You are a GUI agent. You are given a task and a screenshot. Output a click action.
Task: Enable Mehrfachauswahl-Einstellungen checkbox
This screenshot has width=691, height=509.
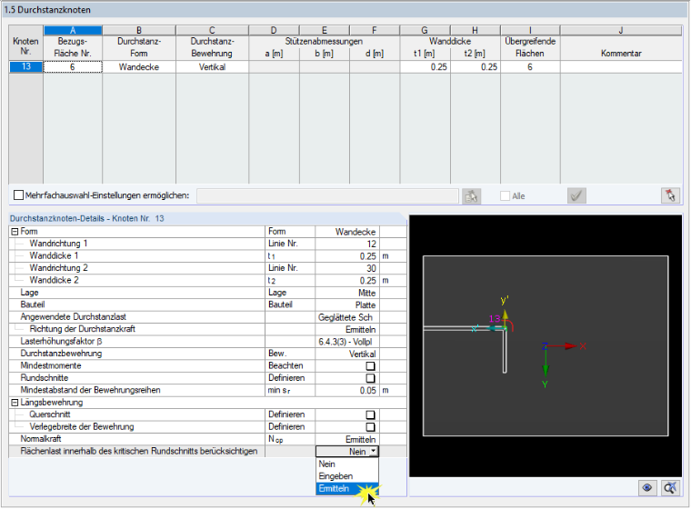[18, 195]
